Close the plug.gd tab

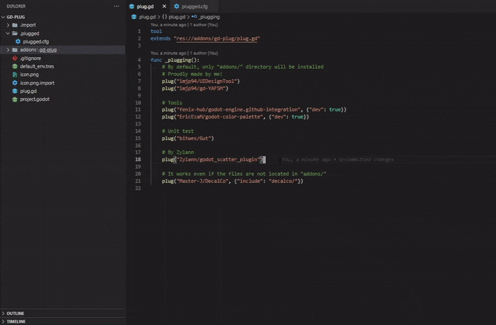click(164, 6)
